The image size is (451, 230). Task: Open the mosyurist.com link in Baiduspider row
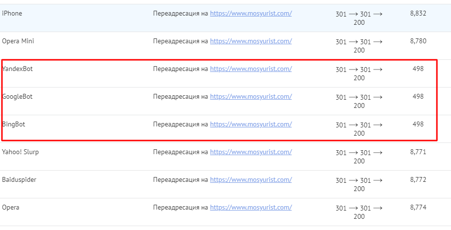tap(251, 180)
